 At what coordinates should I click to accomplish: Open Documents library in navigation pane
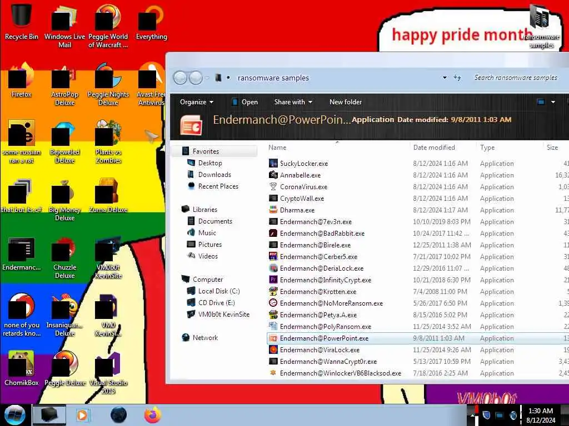(215, 221)
